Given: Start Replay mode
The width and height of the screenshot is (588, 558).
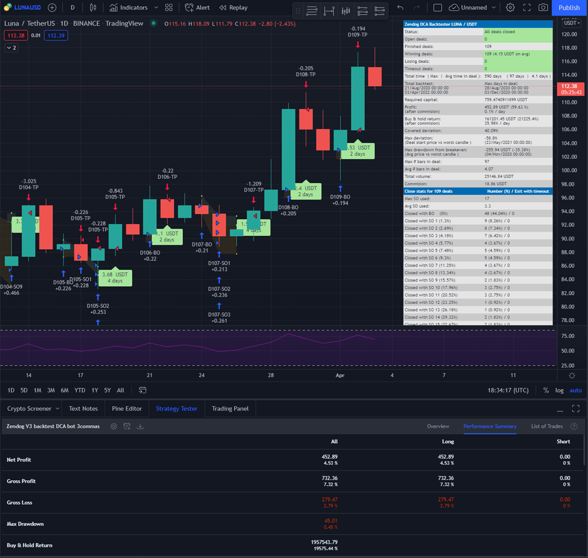Looking at the screenshot, I should pyautogui.click(x=233, y=7).
